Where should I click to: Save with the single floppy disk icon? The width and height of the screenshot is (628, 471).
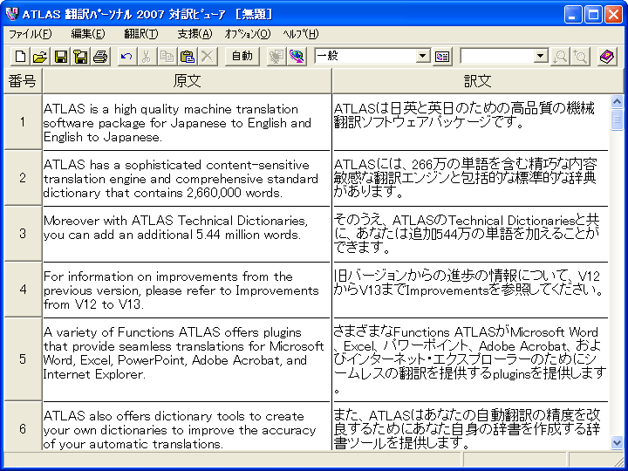click(60, 57)
